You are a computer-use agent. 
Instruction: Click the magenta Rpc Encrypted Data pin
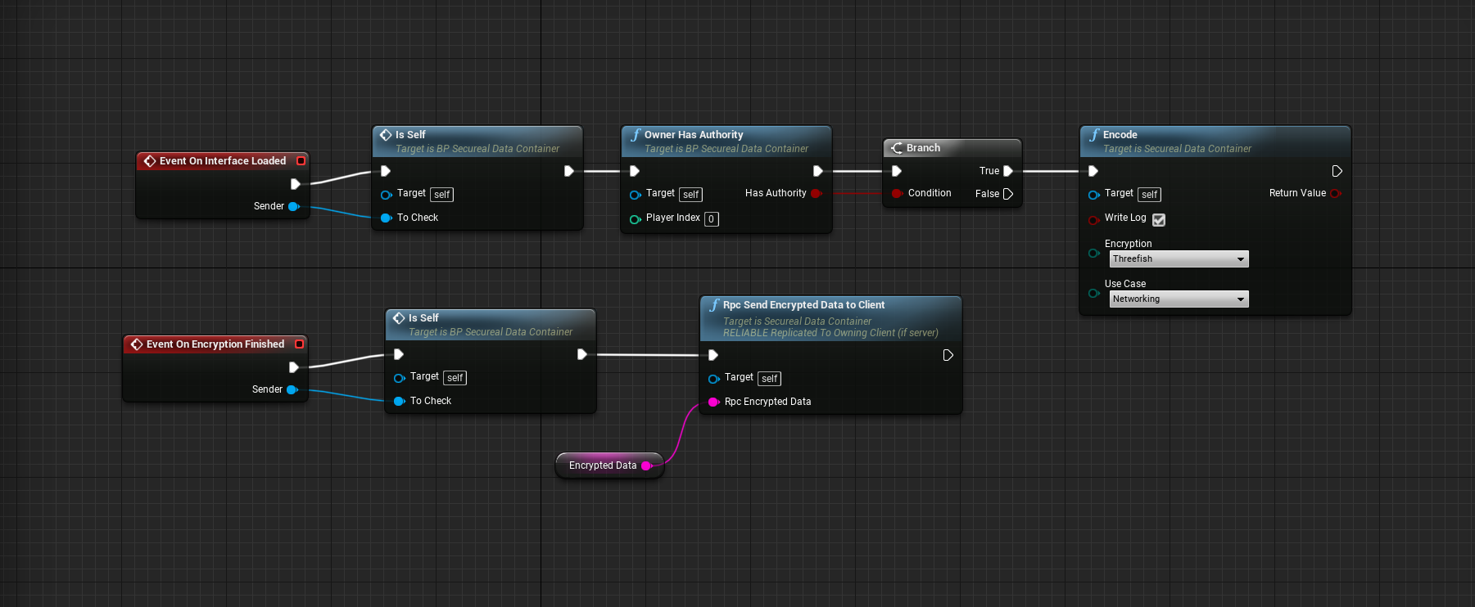(x=713, y=402)
